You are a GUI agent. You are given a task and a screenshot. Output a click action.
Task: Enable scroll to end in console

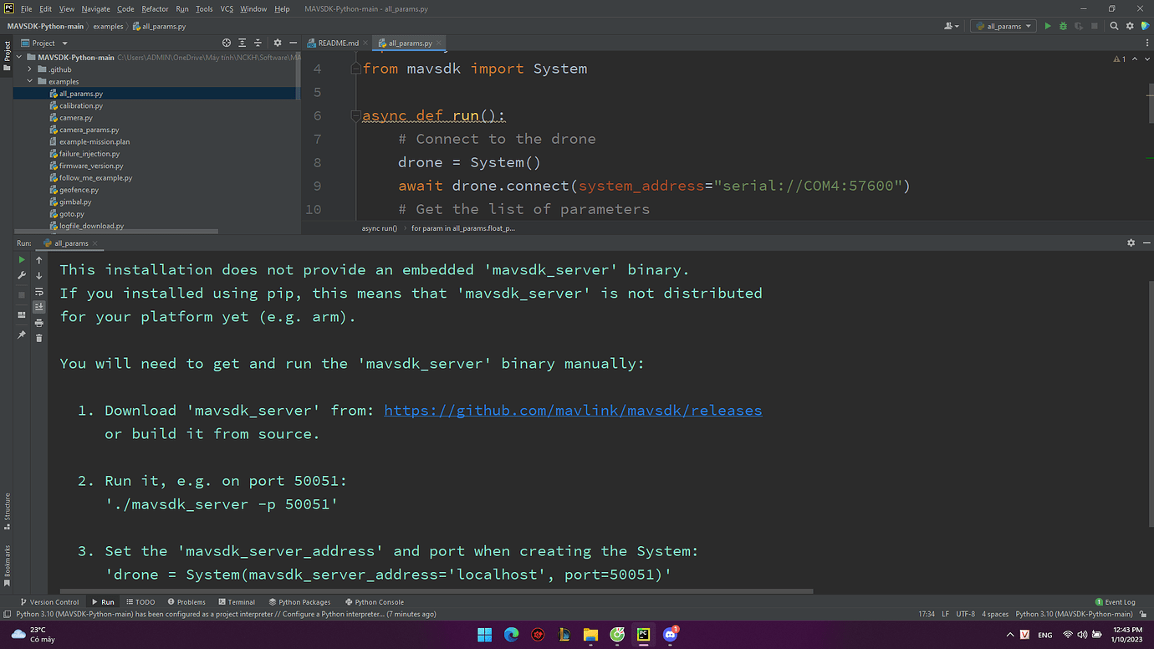point(38,306)
